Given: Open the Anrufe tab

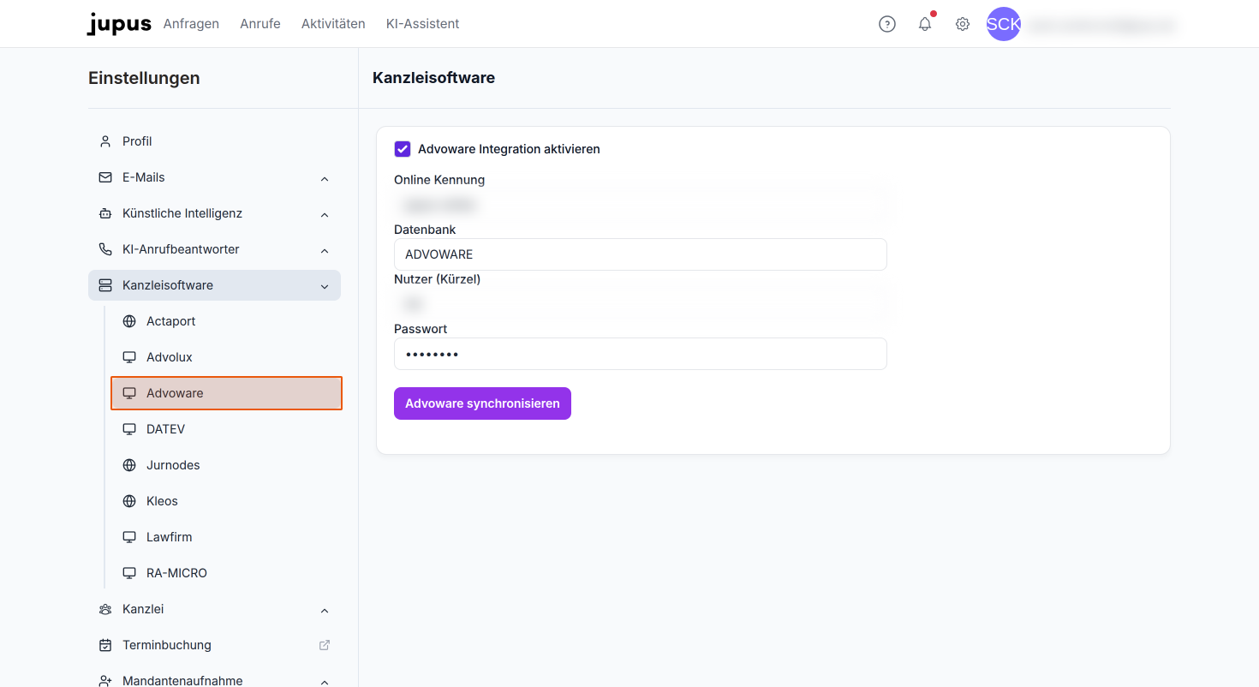Looking at the screenshot, I should [x=260, y=24].
